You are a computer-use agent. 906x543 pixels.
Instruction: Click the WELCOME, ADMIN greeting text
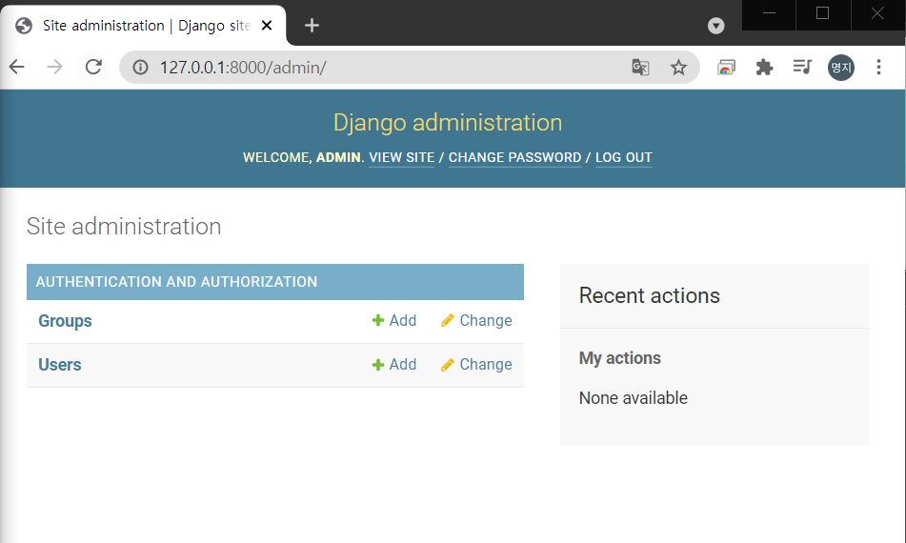point(303,158)
